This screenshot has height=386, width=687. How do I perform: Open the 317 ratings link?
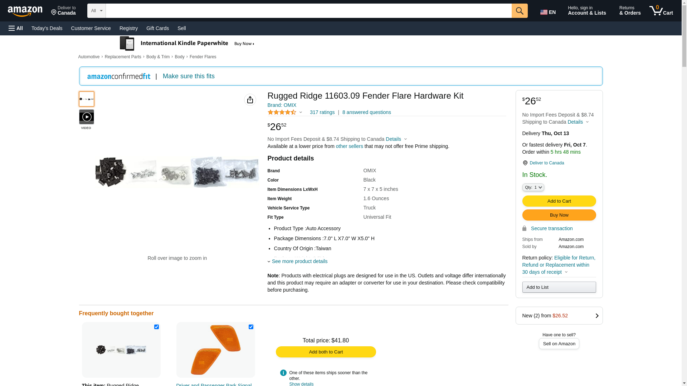pos(322,112)
